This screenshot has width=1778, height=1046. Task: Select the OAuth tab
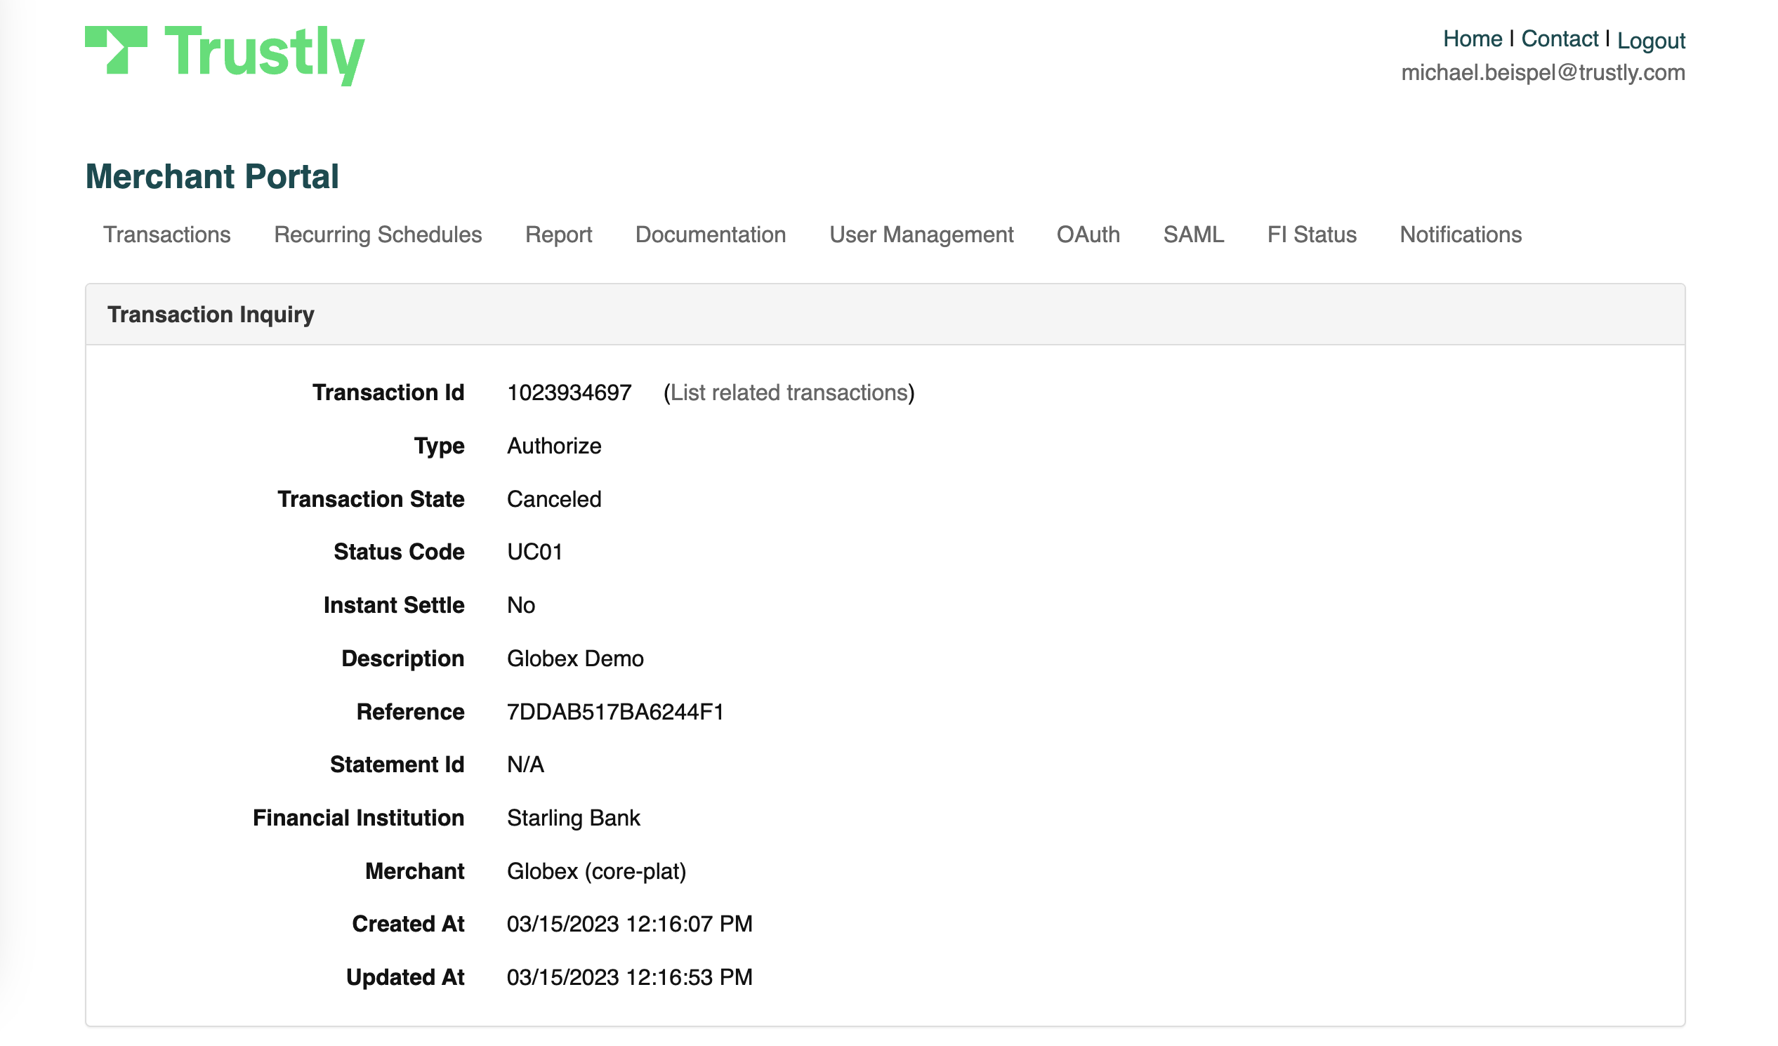tap(1087, 235)
